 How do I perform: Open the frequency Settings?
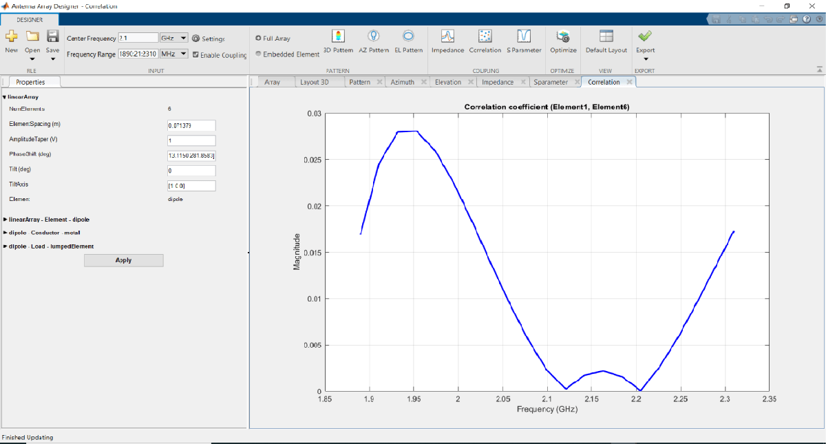pyautogui.click(x=209, y=39)
